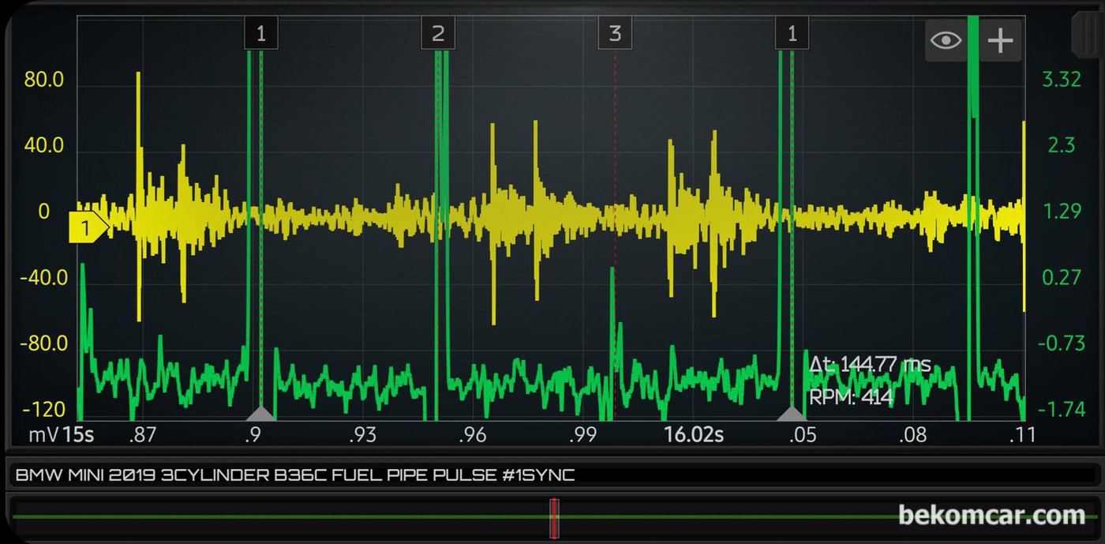Click the recording title text field
The image size is (1105, 544).
tap(552, 475)
